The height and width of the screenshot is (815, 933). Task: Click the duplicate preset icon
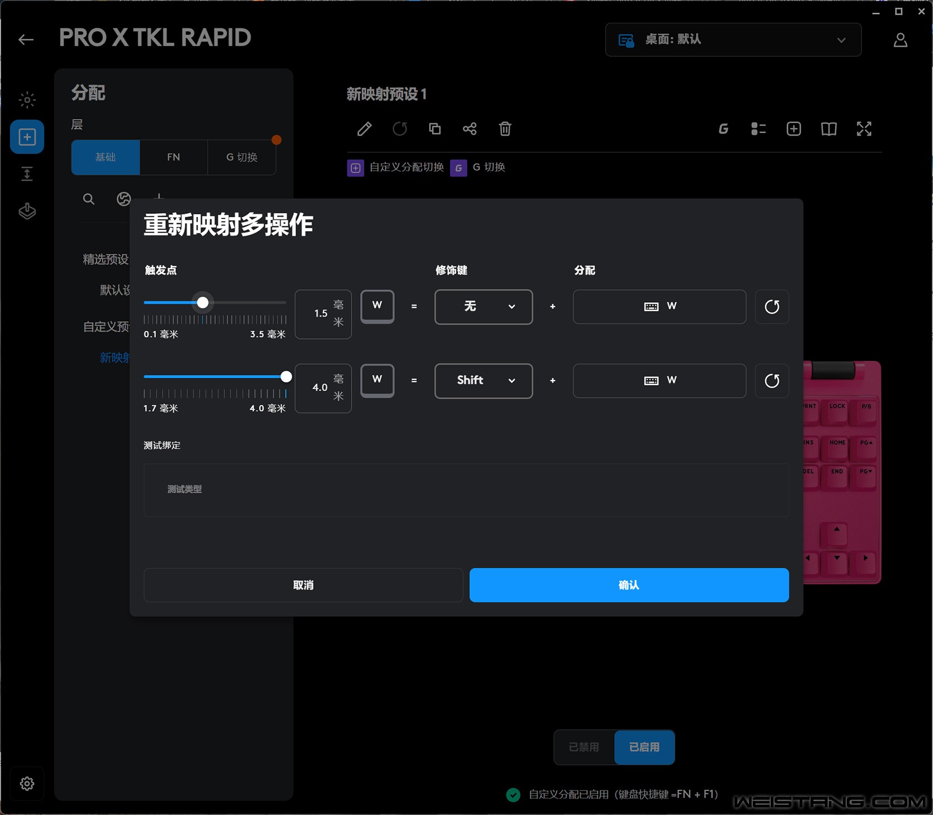coord(435,129)
